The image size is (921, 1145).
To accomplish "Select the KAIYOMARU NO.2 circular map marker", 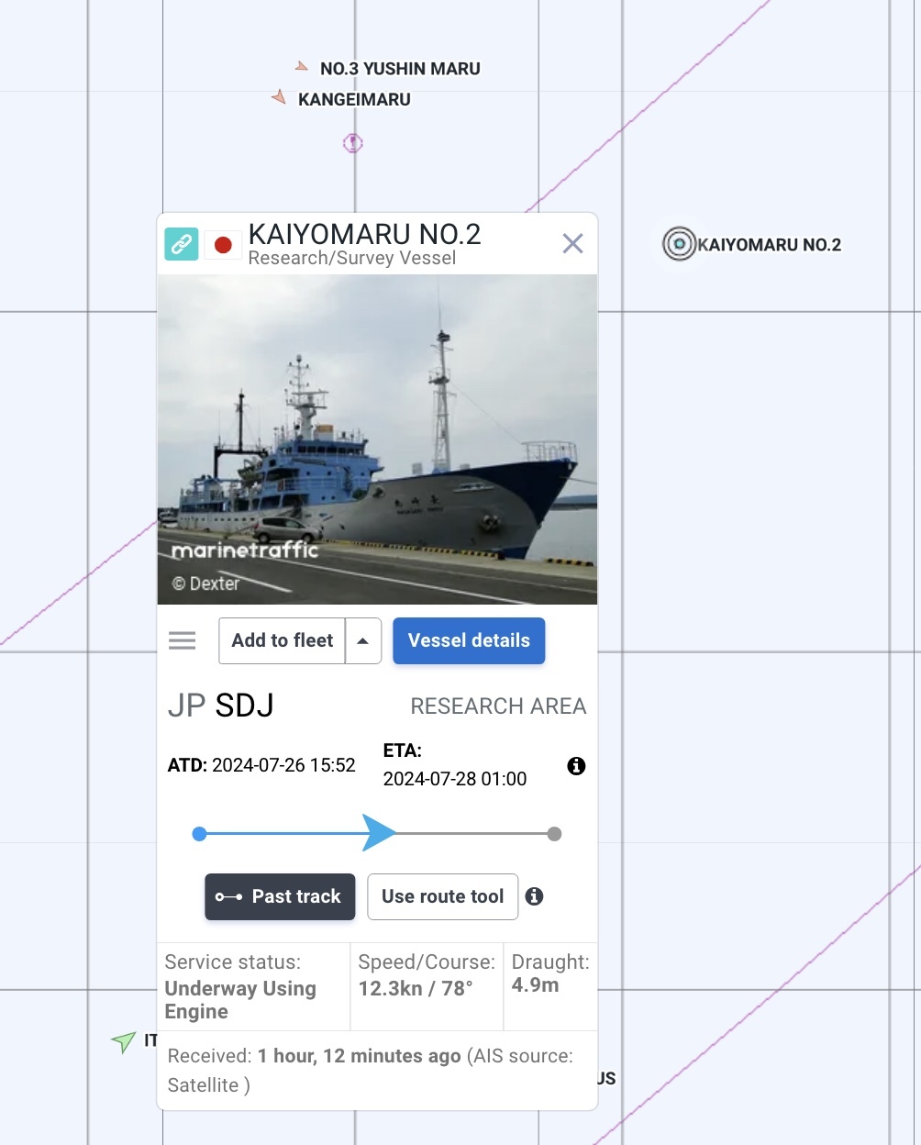I will coord(679,244).
